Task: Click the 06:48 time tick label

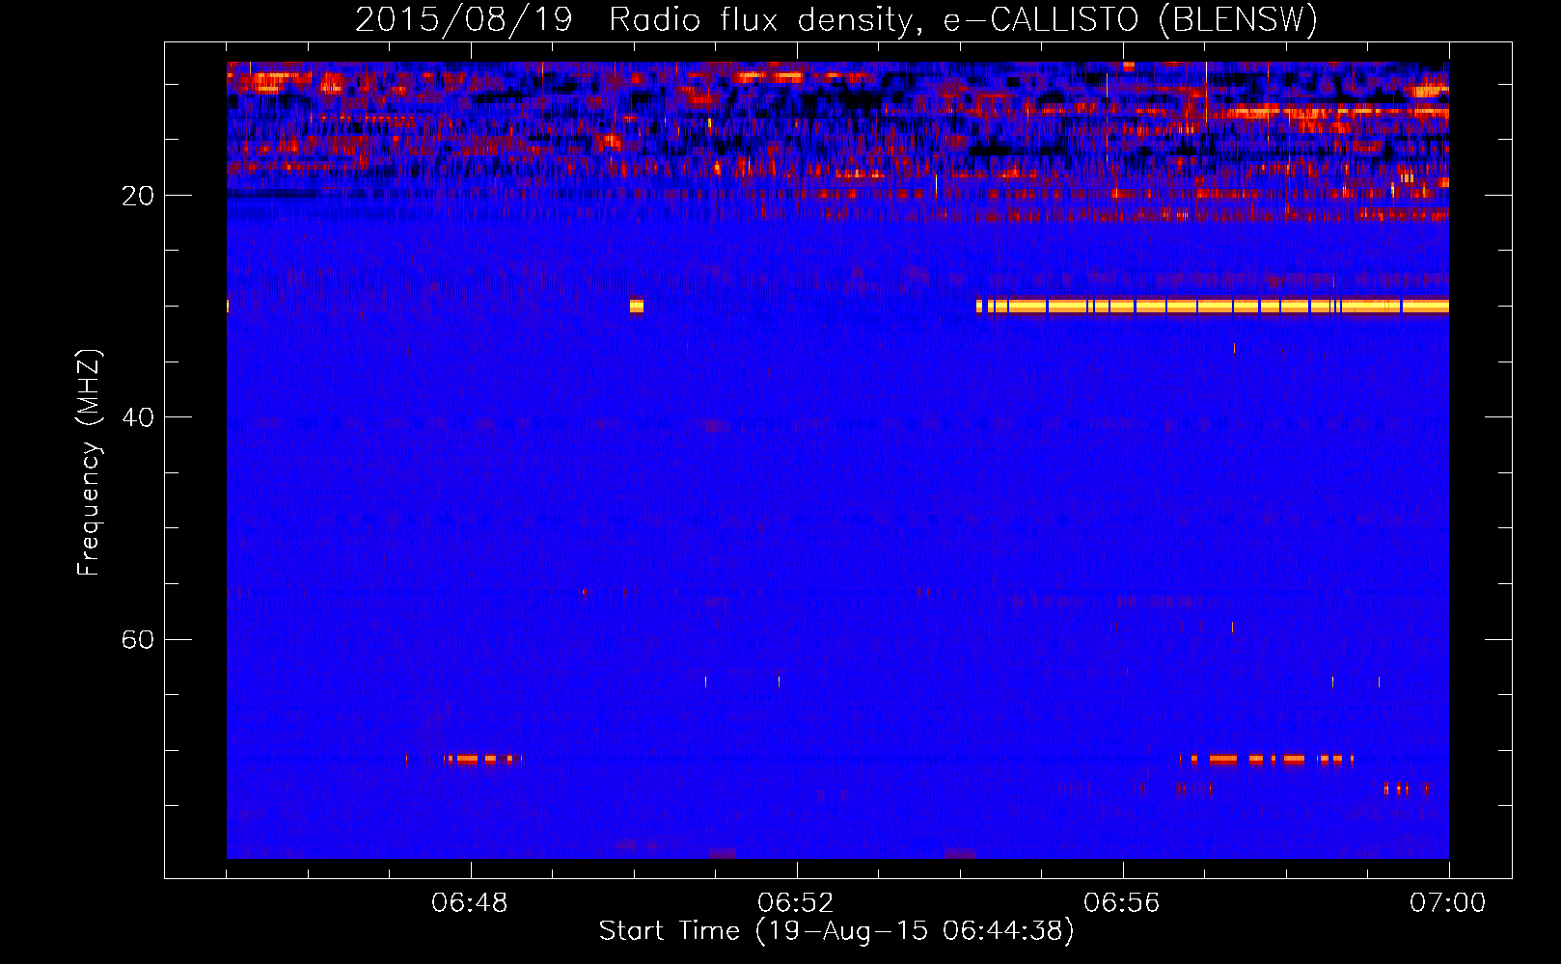Action: 470,903
